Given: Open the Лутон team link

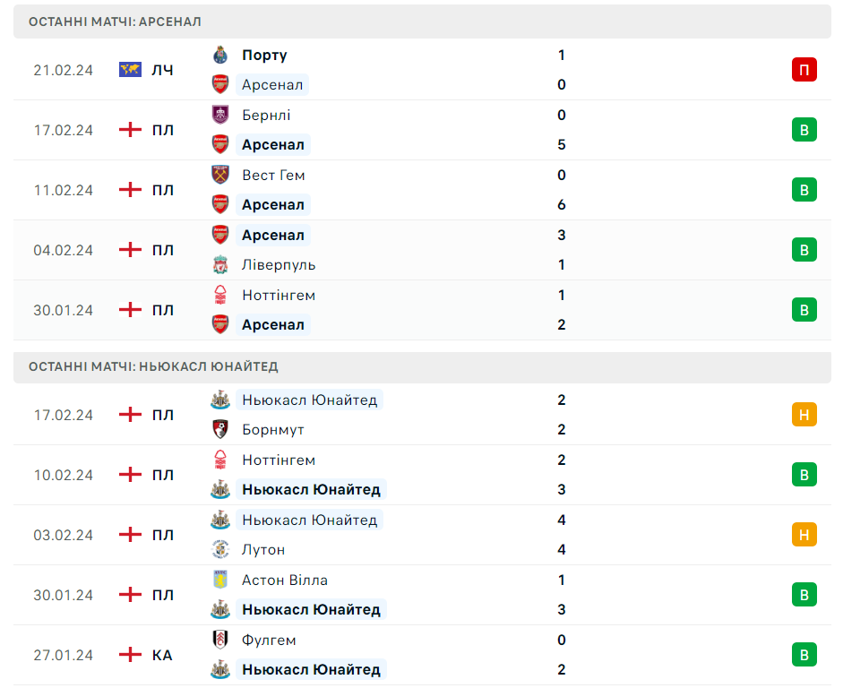Looking at the screenshot, I should 263,549.
